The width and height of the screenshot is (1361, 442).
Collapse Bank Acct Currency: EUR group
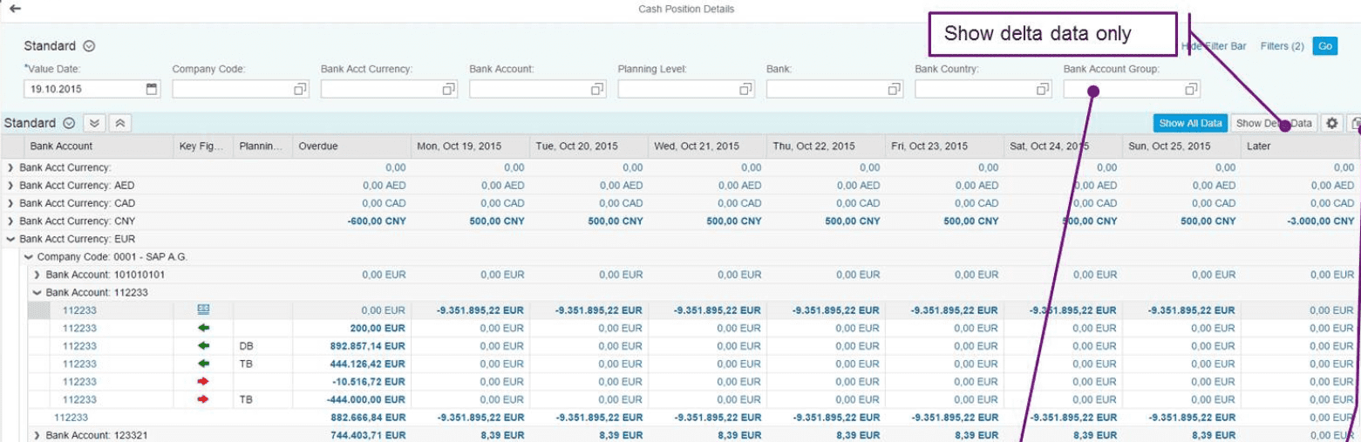pyautogui.click(x=10, y=239)
